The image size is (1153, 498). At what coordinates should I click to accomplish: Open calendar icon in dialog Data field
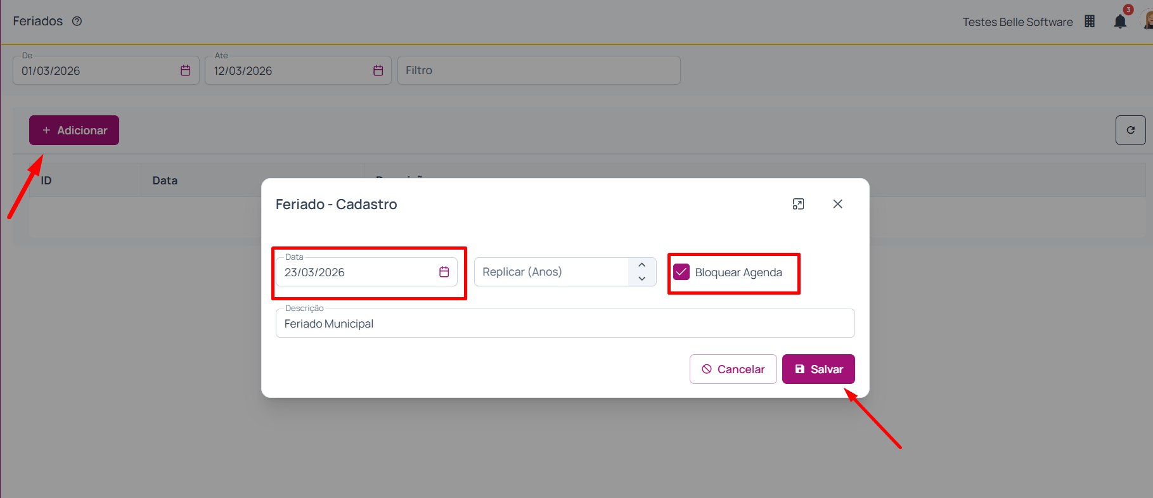(x=444, y=272)
